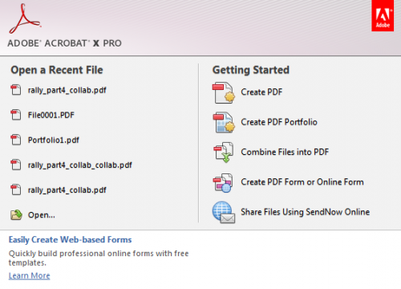Choose Create PDF Portfolio text
The image size is (401, 289).
click(279, 122)
